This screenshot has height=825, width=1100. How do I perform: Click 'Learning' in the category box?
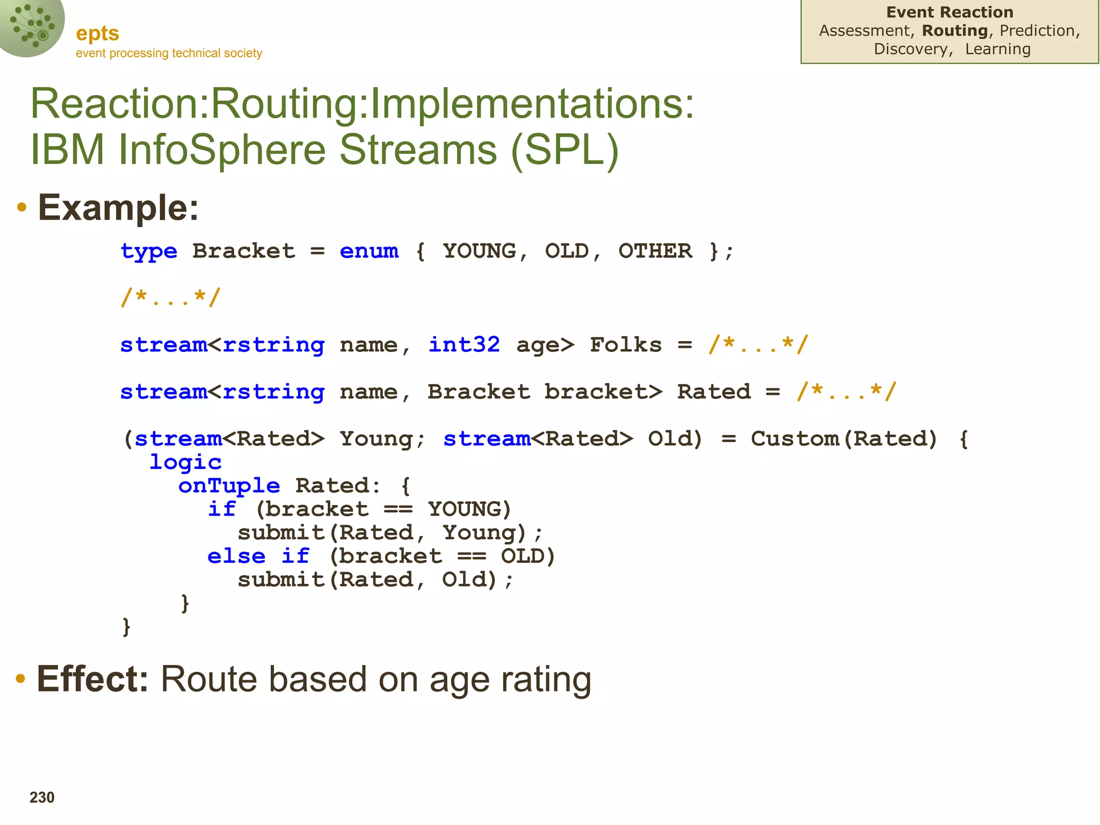997,49
